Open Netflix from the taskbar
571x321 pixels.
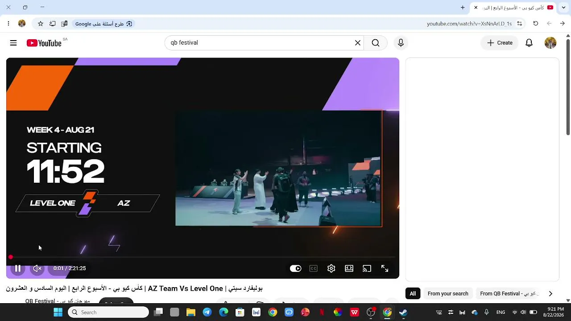[322, 313]
